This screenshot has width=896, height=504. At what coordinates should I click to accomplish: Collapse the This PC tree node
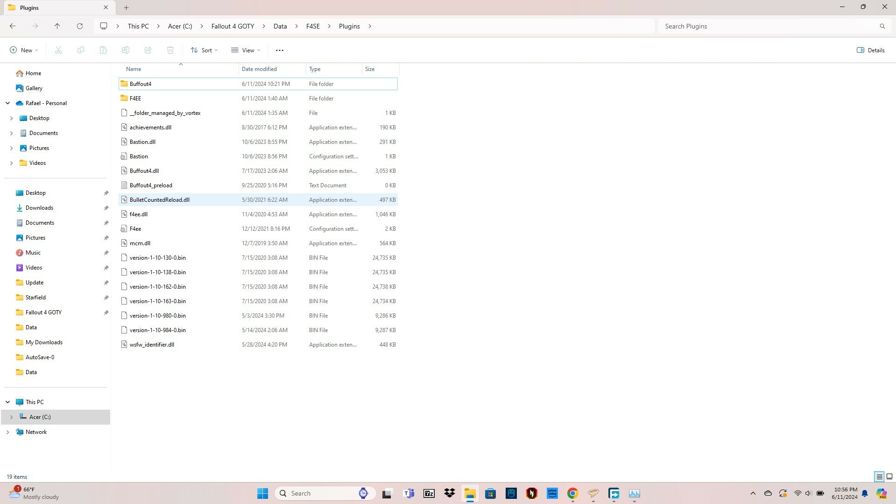8,402
